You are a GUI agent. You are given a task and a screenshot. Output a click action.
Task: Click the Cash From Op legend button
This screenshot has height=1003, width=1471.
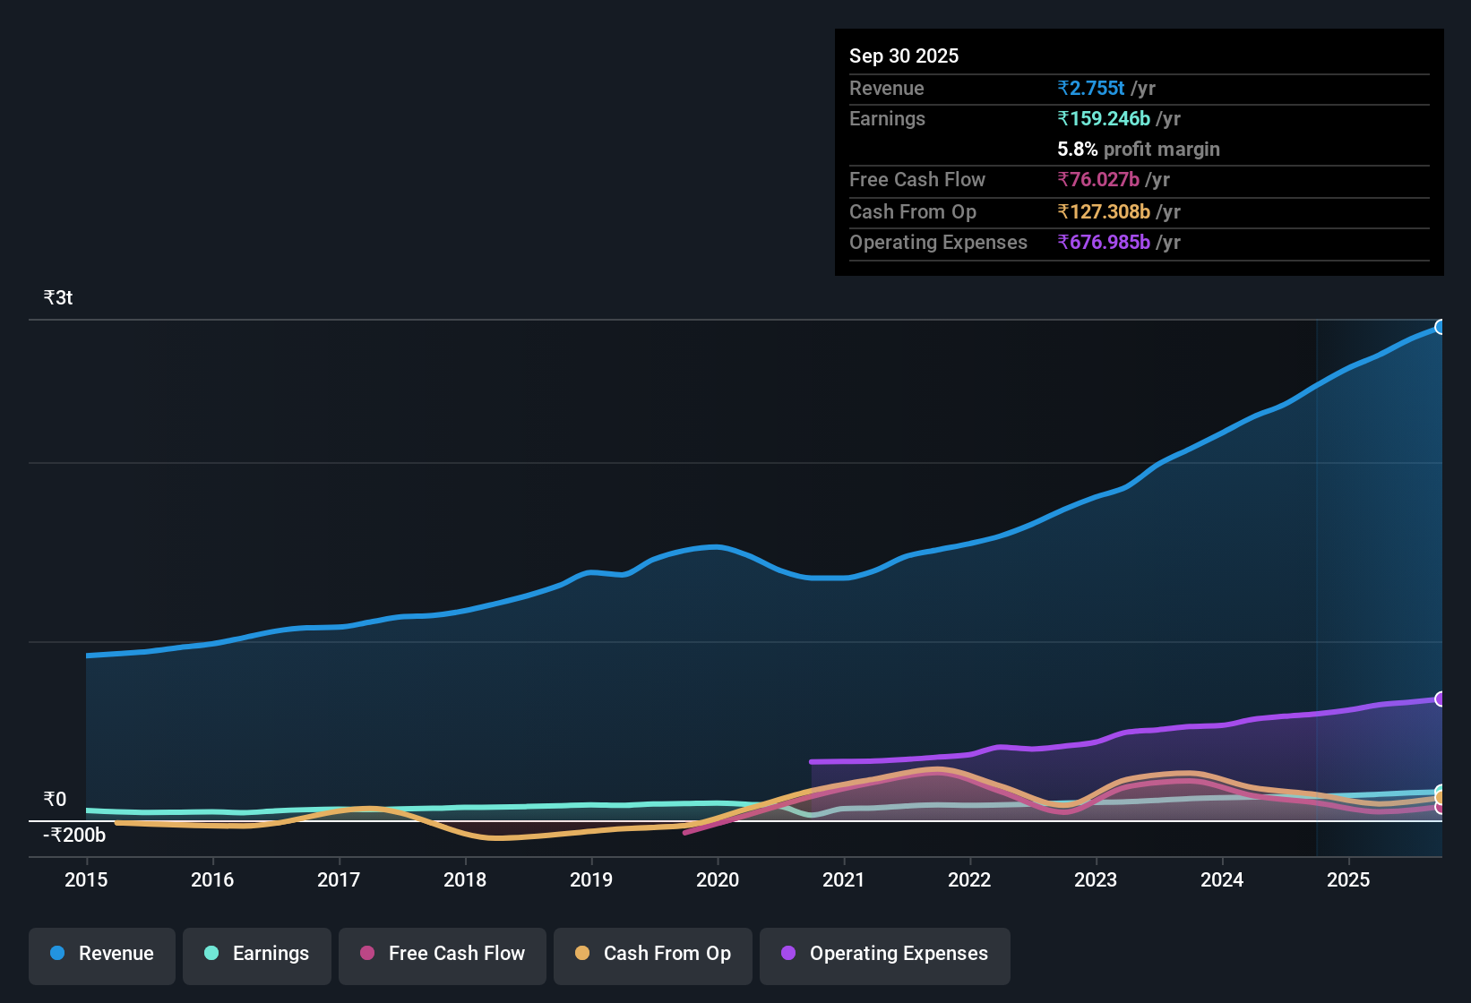652,954
